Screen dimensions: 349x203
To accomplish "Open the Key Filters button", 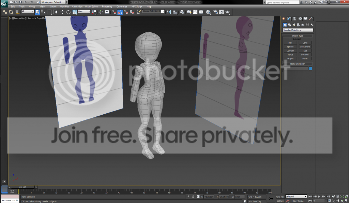I will point(298,201).
